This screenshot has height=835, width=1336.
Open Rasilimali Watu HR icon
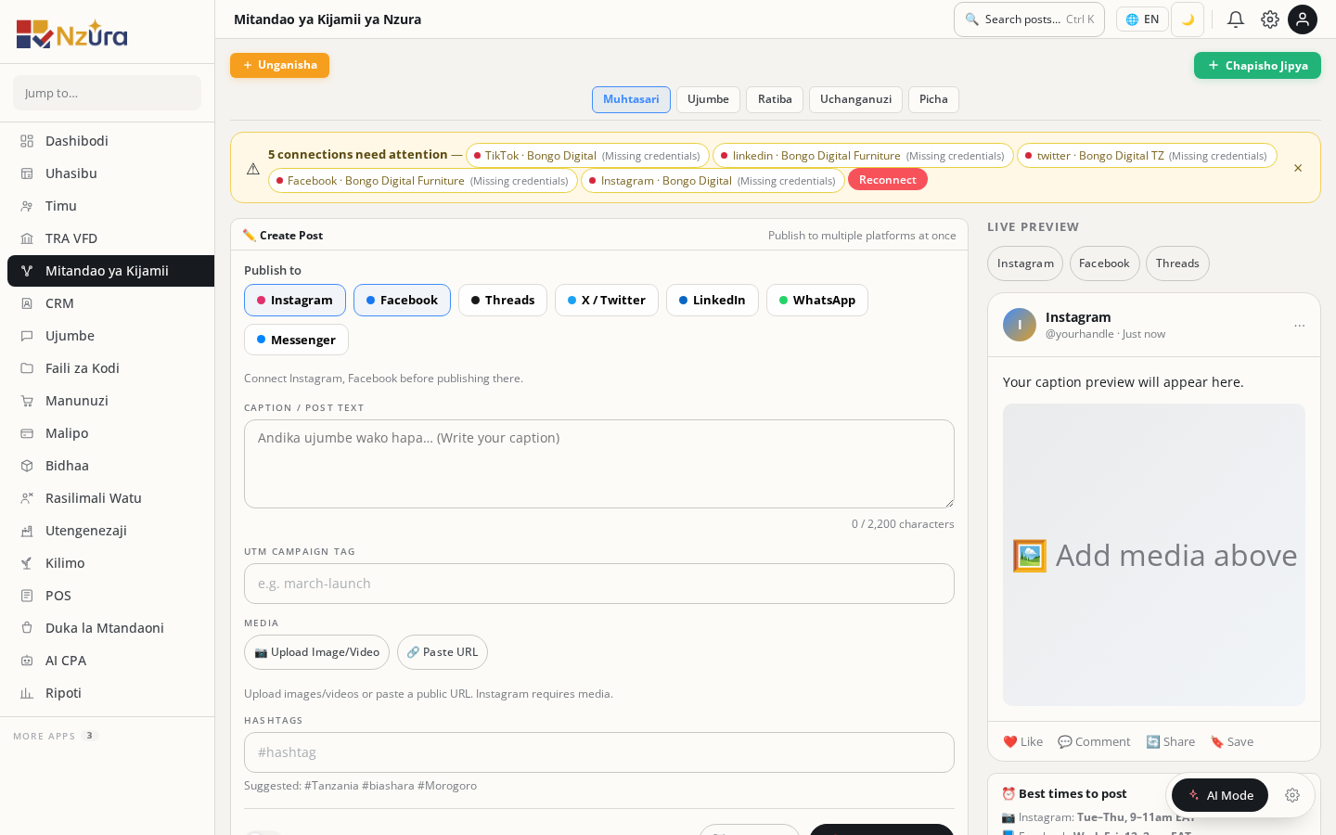(x=27, y=498)
